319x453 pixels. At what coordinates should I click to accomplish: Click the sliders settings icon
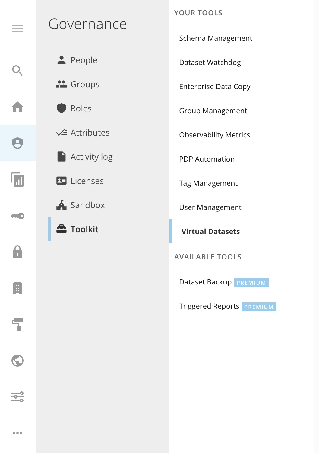[x=17, y=397]
